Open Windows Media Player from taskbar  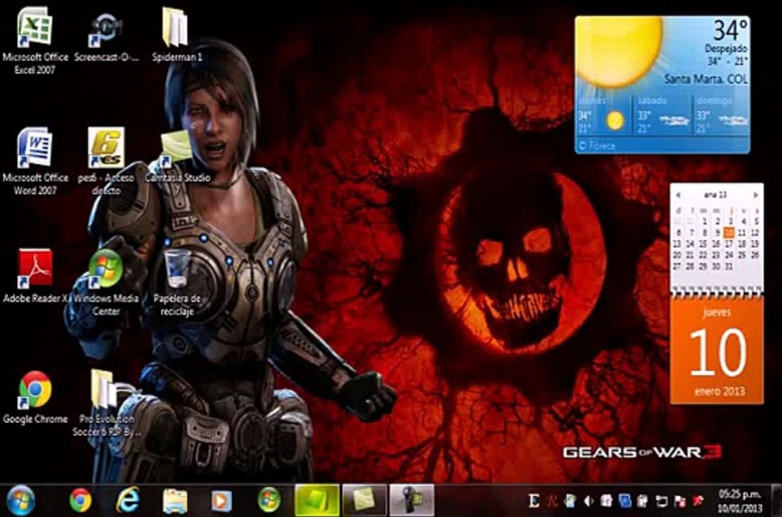point(221,500)
